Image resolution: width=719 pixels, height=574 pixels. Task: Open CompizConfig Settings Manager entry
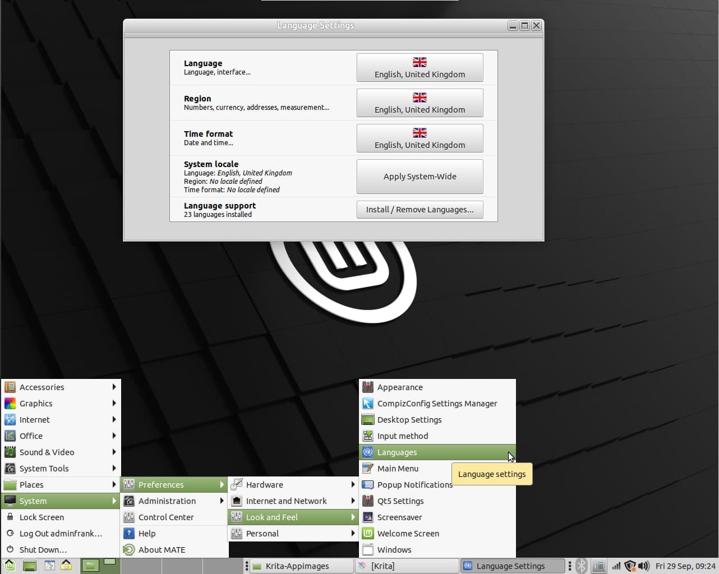437,404
